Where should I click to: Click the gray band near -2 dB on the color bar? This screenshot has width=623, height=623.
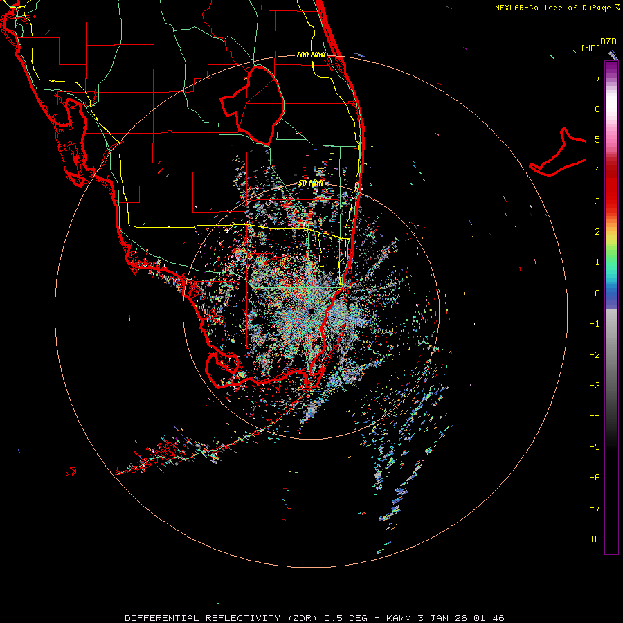611,354
